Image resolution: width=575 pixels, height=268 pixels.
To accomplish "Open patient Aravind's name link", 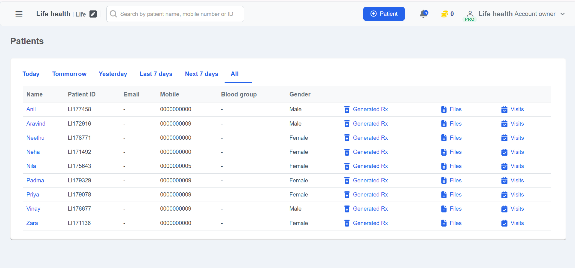I will [36, 123].
